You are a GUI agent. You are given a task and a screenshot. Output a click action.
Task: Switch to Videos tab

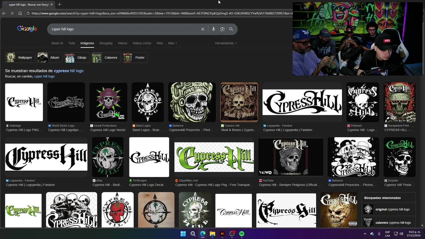(x=123, y=43)
